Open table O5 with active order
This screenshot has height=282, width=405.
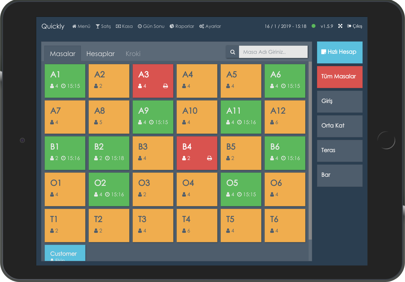click(241, 189)
